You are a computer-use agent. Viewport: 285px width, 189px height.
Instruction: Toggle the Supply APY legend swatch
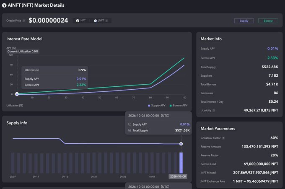[149, 106]
